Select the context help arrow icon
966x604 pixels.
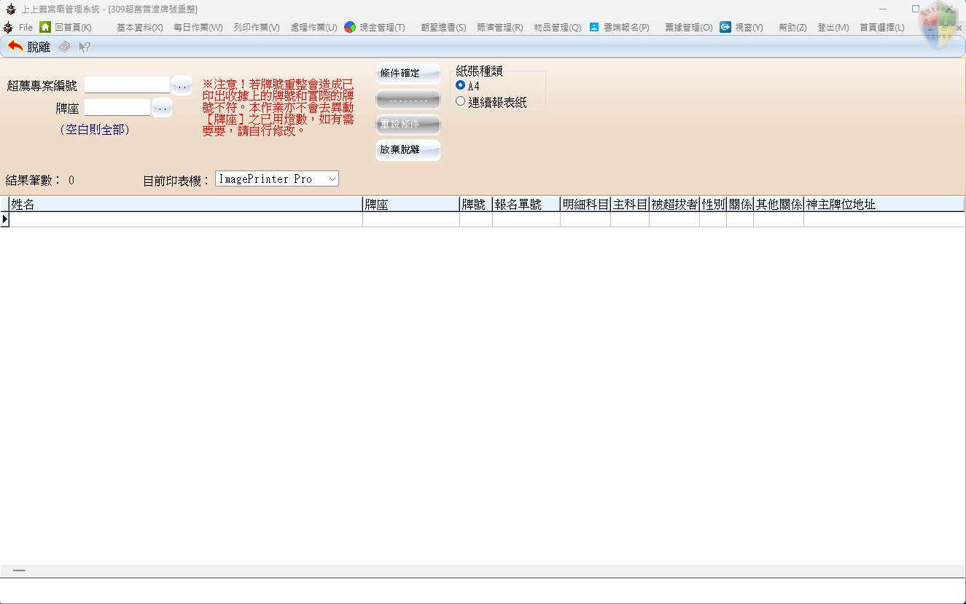(83, 45)
